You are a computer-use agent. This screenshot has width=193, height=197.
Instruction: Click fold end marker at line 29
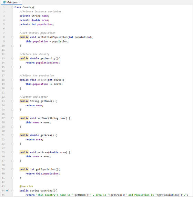[x=12, y=127]
